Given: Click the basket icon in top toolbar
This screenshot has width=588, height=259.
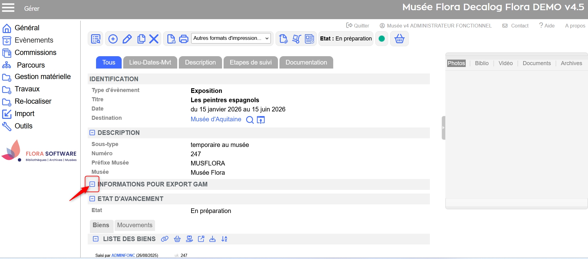Looking at the screenshot, I should pos(399,39).
